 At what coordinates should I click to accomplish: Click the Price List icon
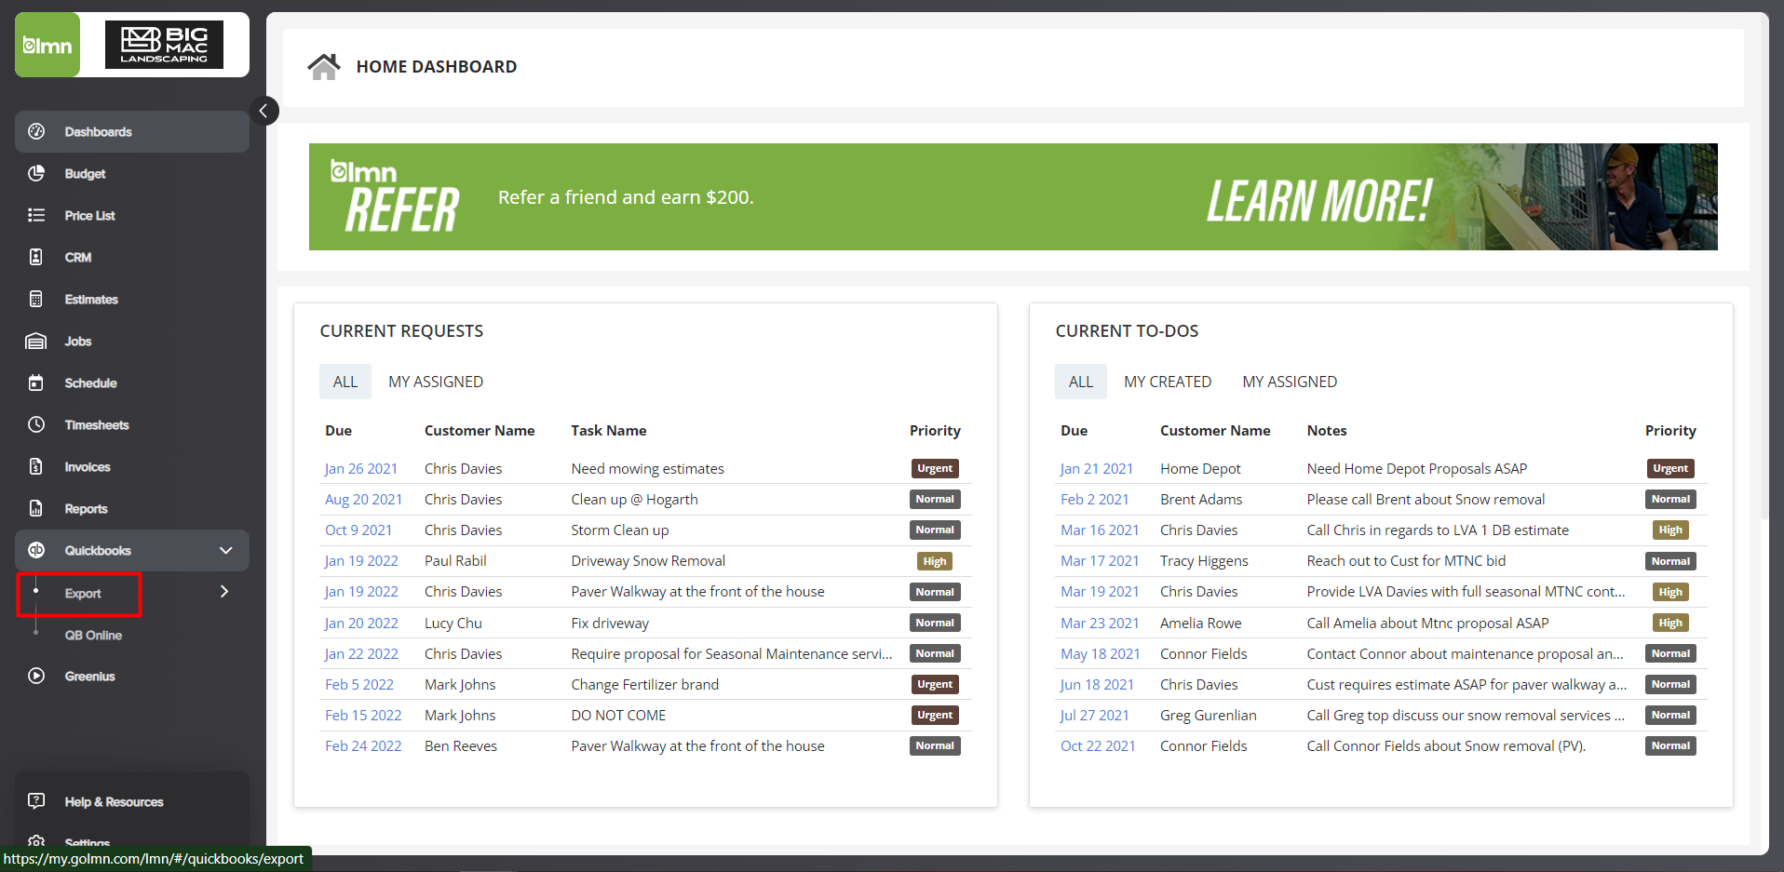pyautogui.click(x=36, y=215)
